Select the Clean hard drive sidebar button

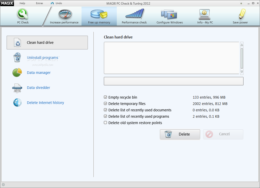[x=47, y=43]
